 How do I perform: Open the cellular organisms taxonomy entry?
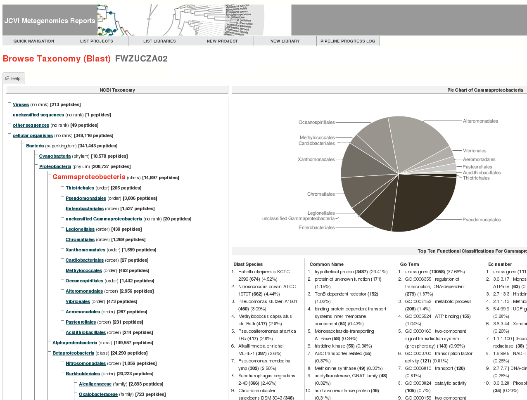[x=32, y=135]
